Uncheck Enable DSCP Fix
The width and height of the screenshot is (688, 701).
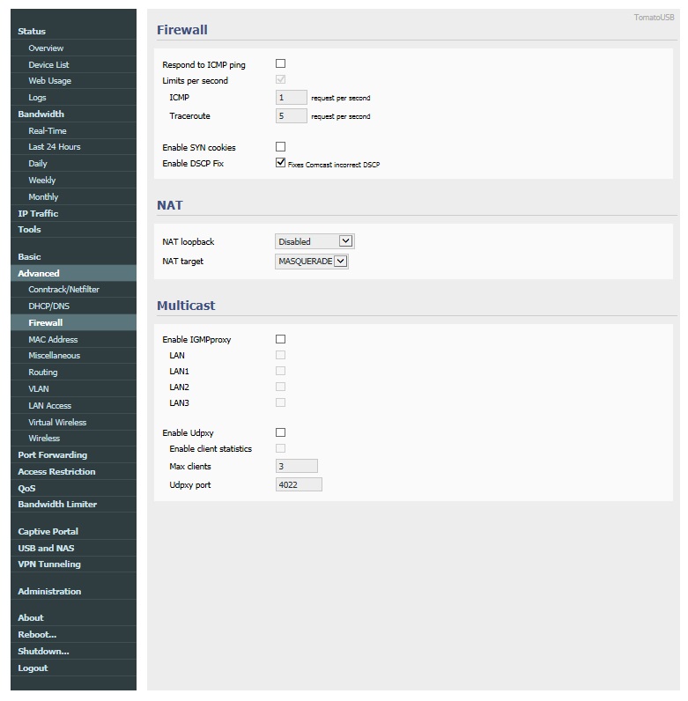(280, 163)
